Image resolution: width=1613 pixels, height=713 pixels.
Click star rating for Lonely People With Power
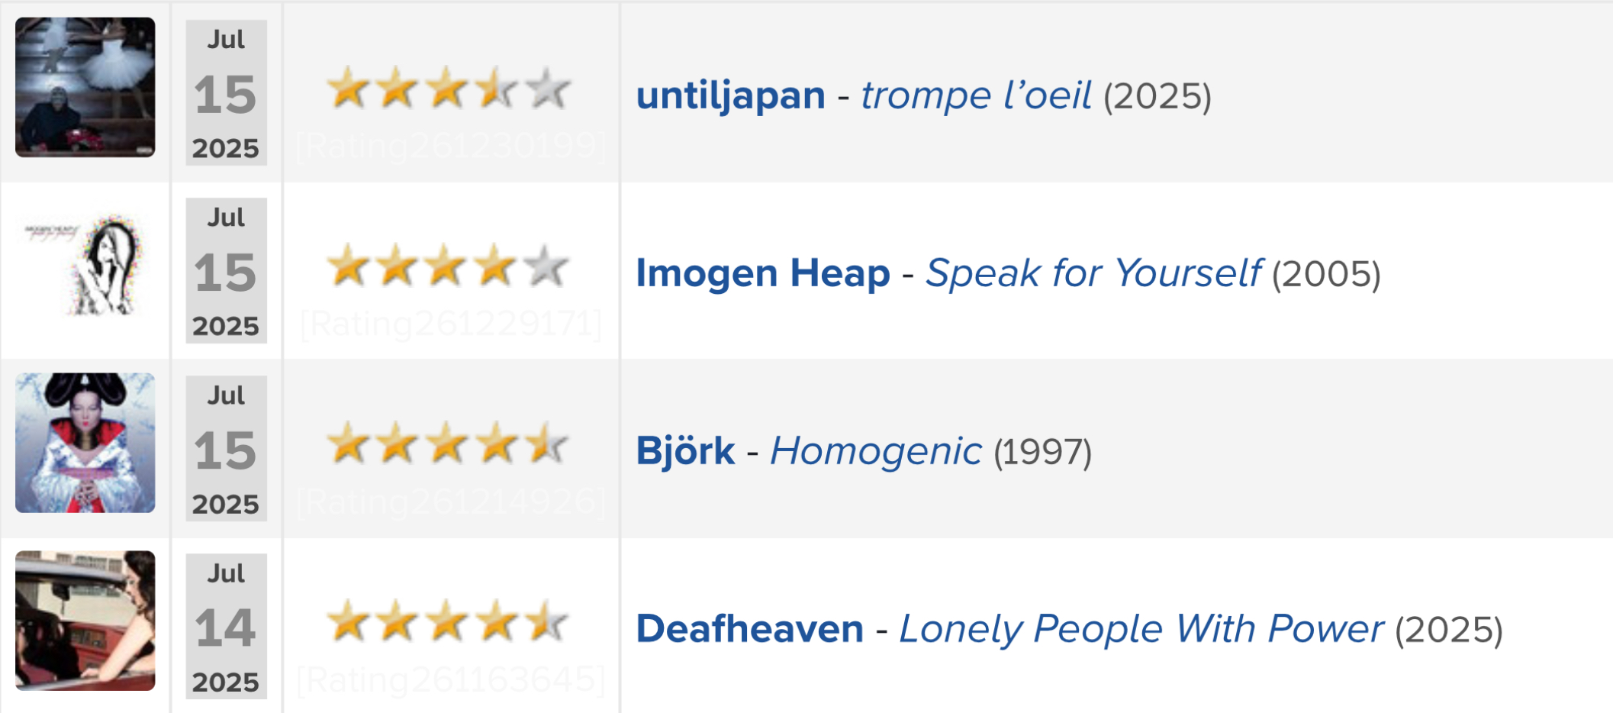(x=449, y=623)
